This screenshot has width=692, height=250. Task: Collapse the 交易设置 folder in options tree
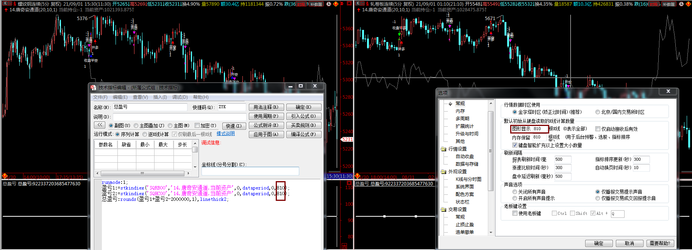(x=444, y=210)
